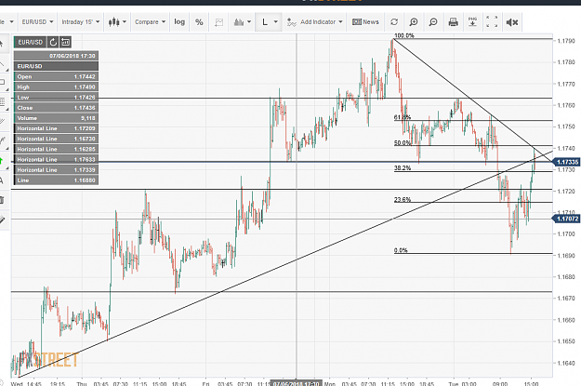This screenshot has width=581, height=386.
Task: Open the candlestick chart type dropdown
Action: coord(117,22)
